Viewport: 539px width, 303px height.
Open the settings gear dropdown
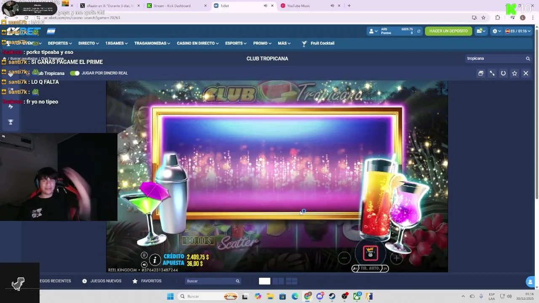pyautogui.click(x=497, y=31)
